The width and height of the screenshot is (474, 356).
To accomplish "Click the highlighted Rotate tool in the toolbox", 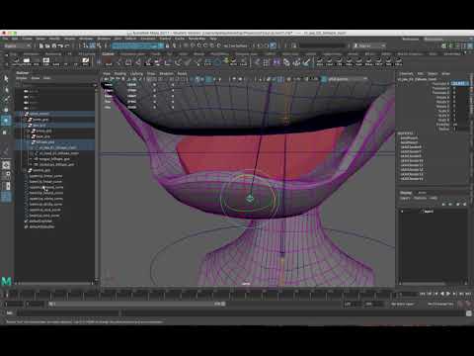I will click(6, 121).
